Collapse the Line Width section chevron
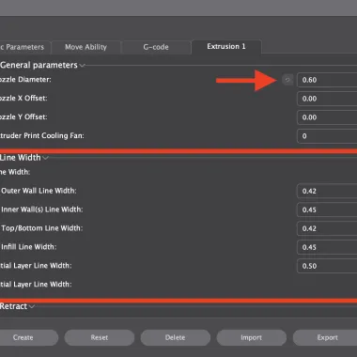This screenshot has height=357, width=357. tap(45, 158)
